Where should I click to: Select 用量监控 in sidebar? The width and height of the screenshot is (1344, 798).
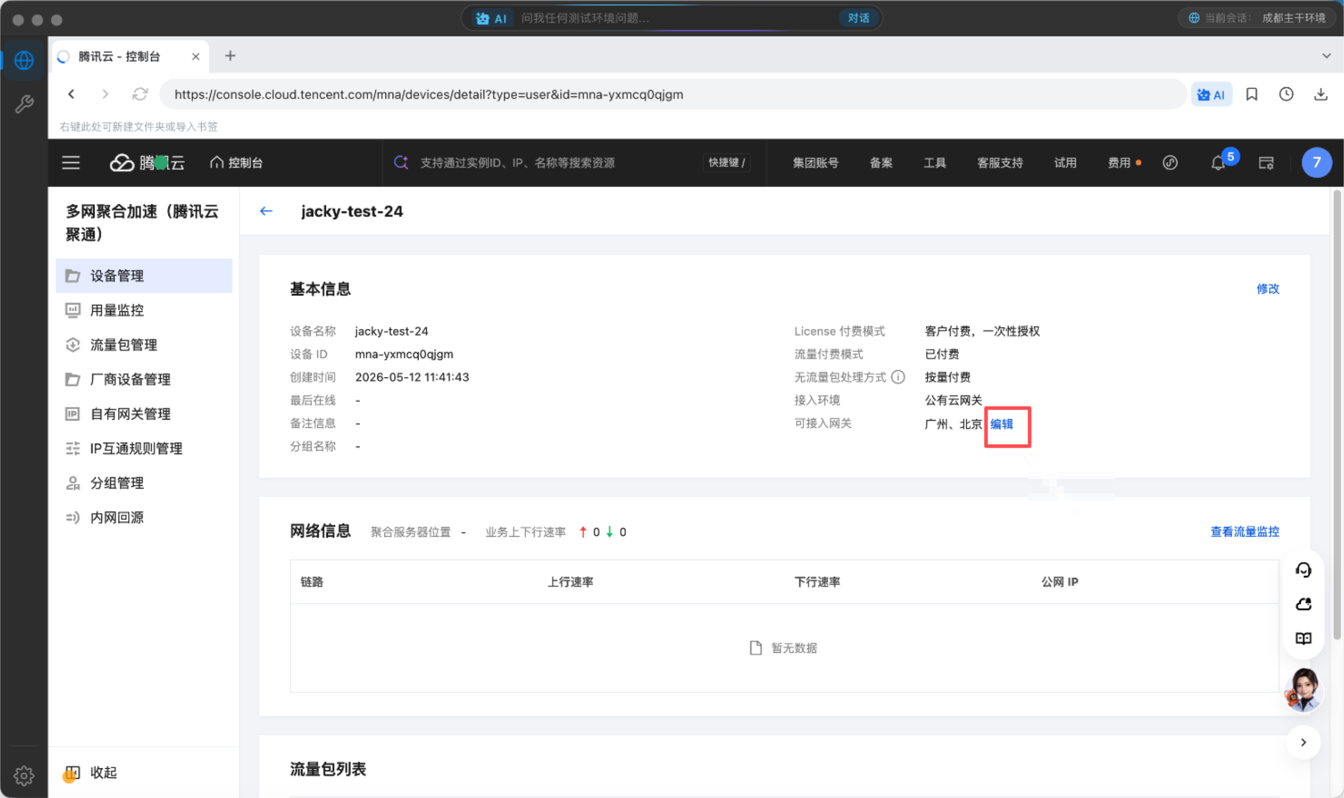pyautogui.click(x=144, y=310)
